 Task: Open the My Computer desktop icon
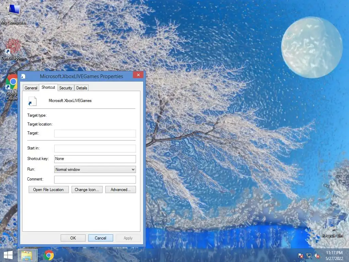point(13,14)
